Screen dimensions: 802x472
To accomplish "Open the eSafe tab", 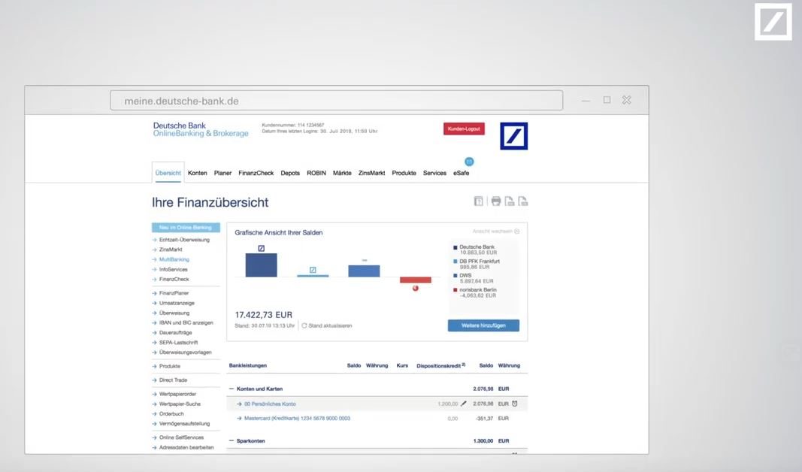I will (x=461, y=173).
